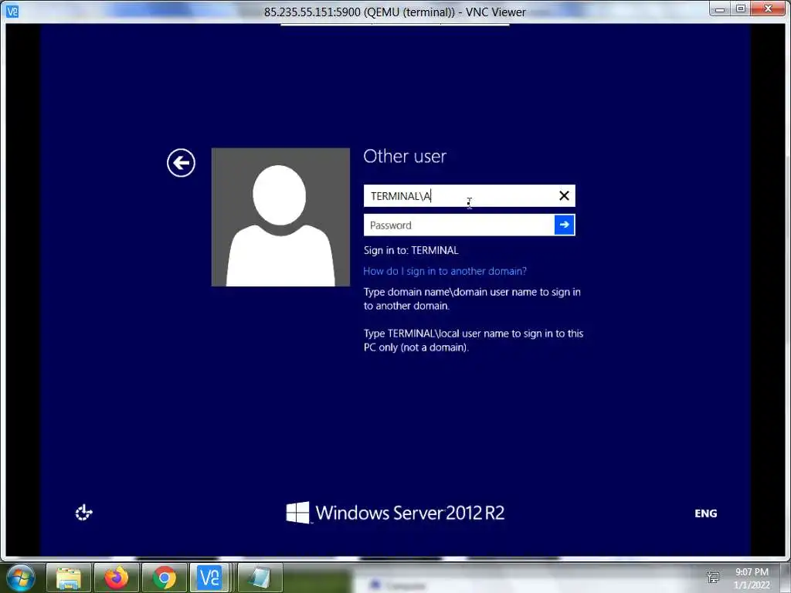Click the Windows Server 2012 R2 logo
Viewport: 791px width, 593px height.
pos(395,513)
